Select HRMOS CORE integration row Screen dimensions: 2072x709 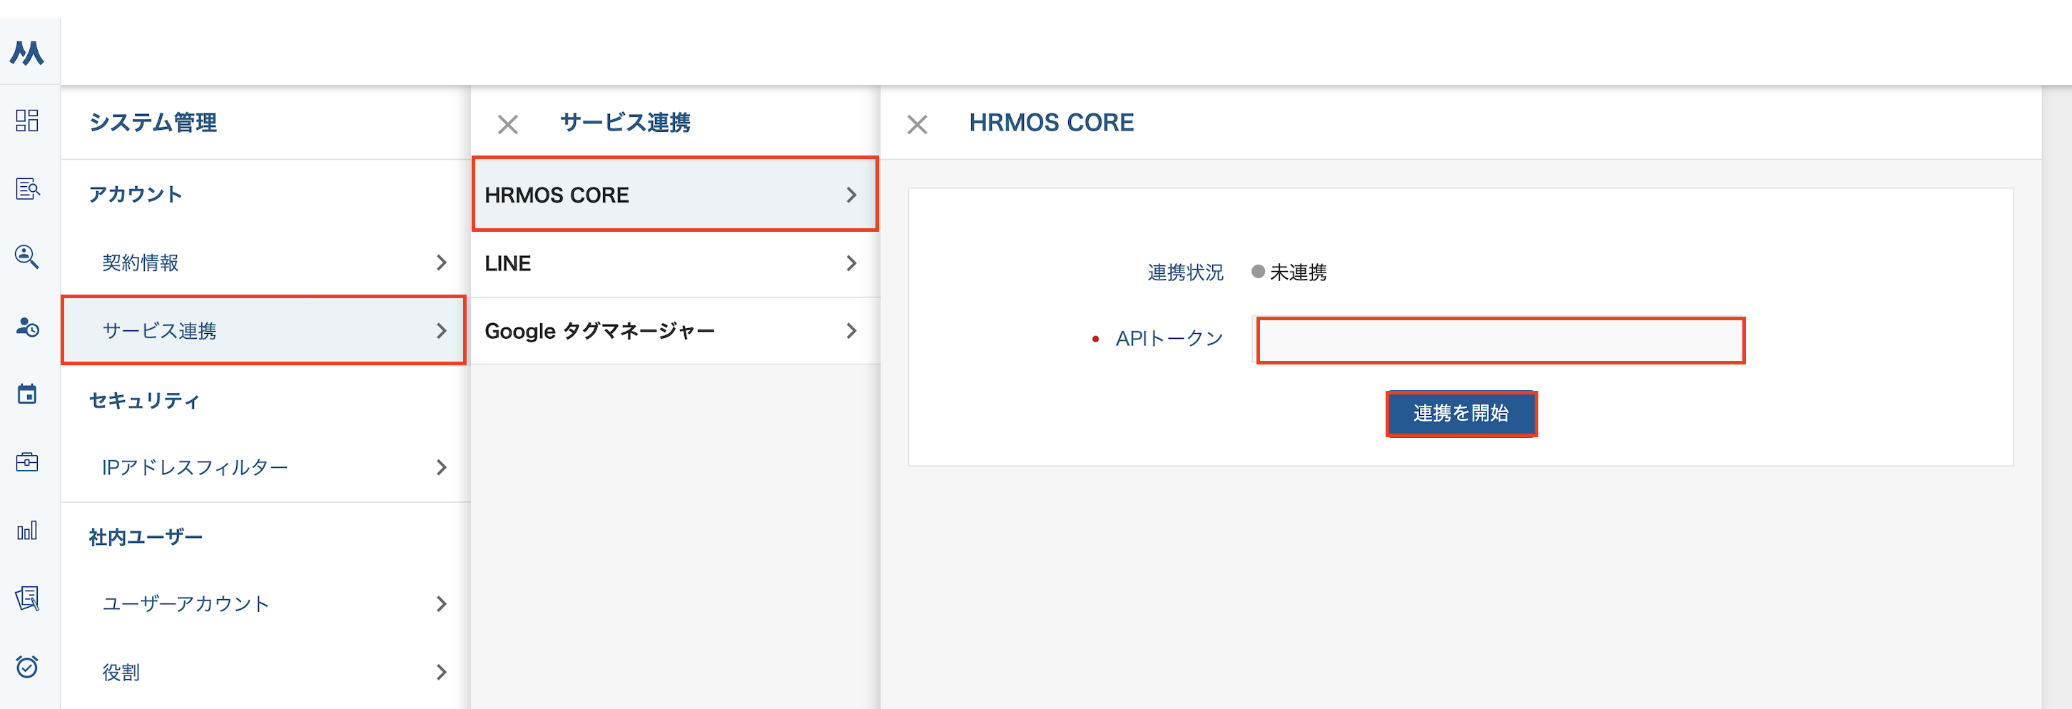(675, 195)
